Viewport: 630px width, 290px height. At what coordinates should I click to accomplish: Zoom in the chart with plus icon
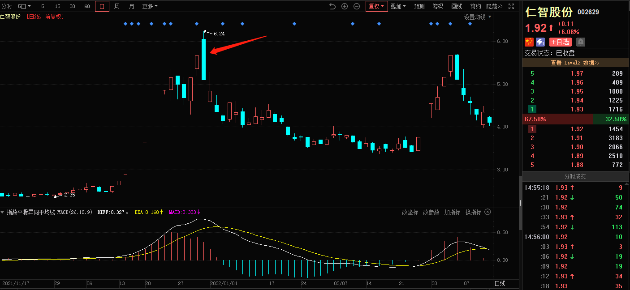345,6
